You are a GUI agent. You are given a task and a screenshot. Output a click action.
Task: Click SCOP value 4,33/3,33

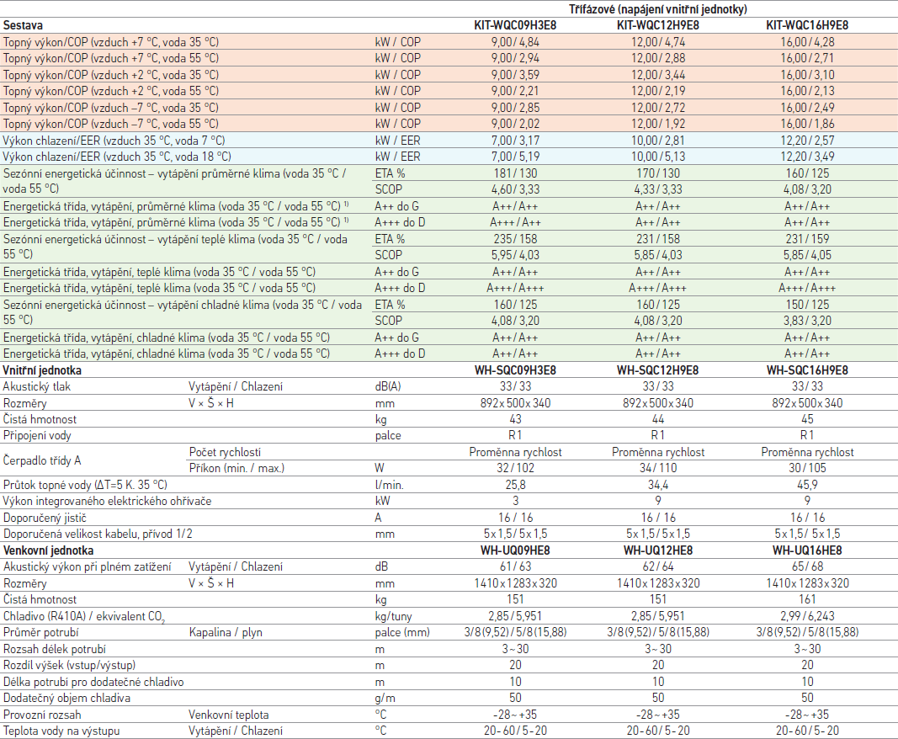coord(657,189)
